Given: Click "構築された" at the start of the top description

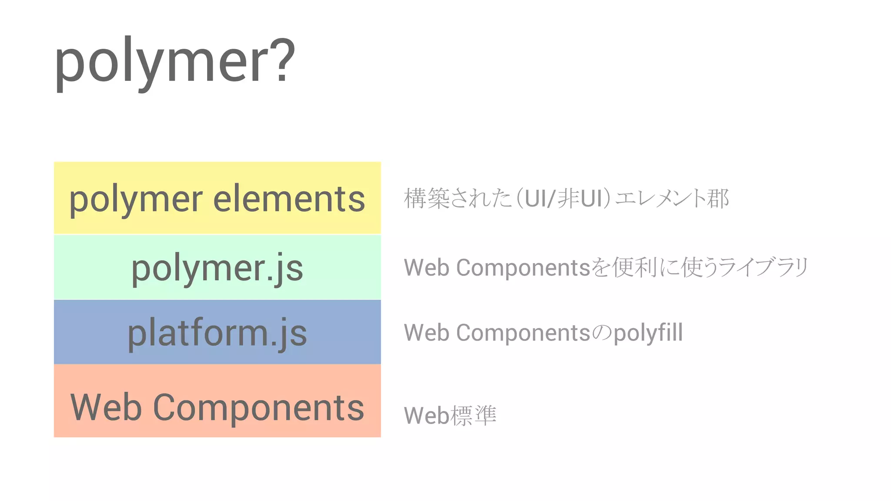Looking at the screenshot, I should point(458,198).
